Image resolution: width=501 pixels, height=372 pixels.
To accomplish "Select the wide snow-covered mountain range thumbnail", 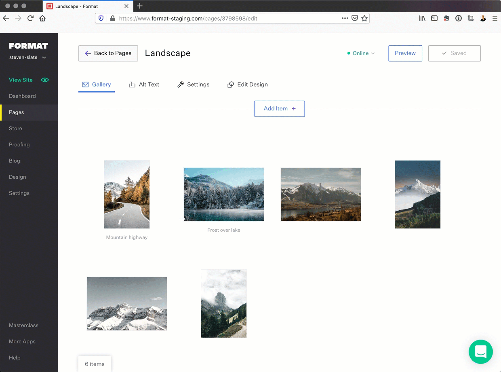I will tap(127, 304).
